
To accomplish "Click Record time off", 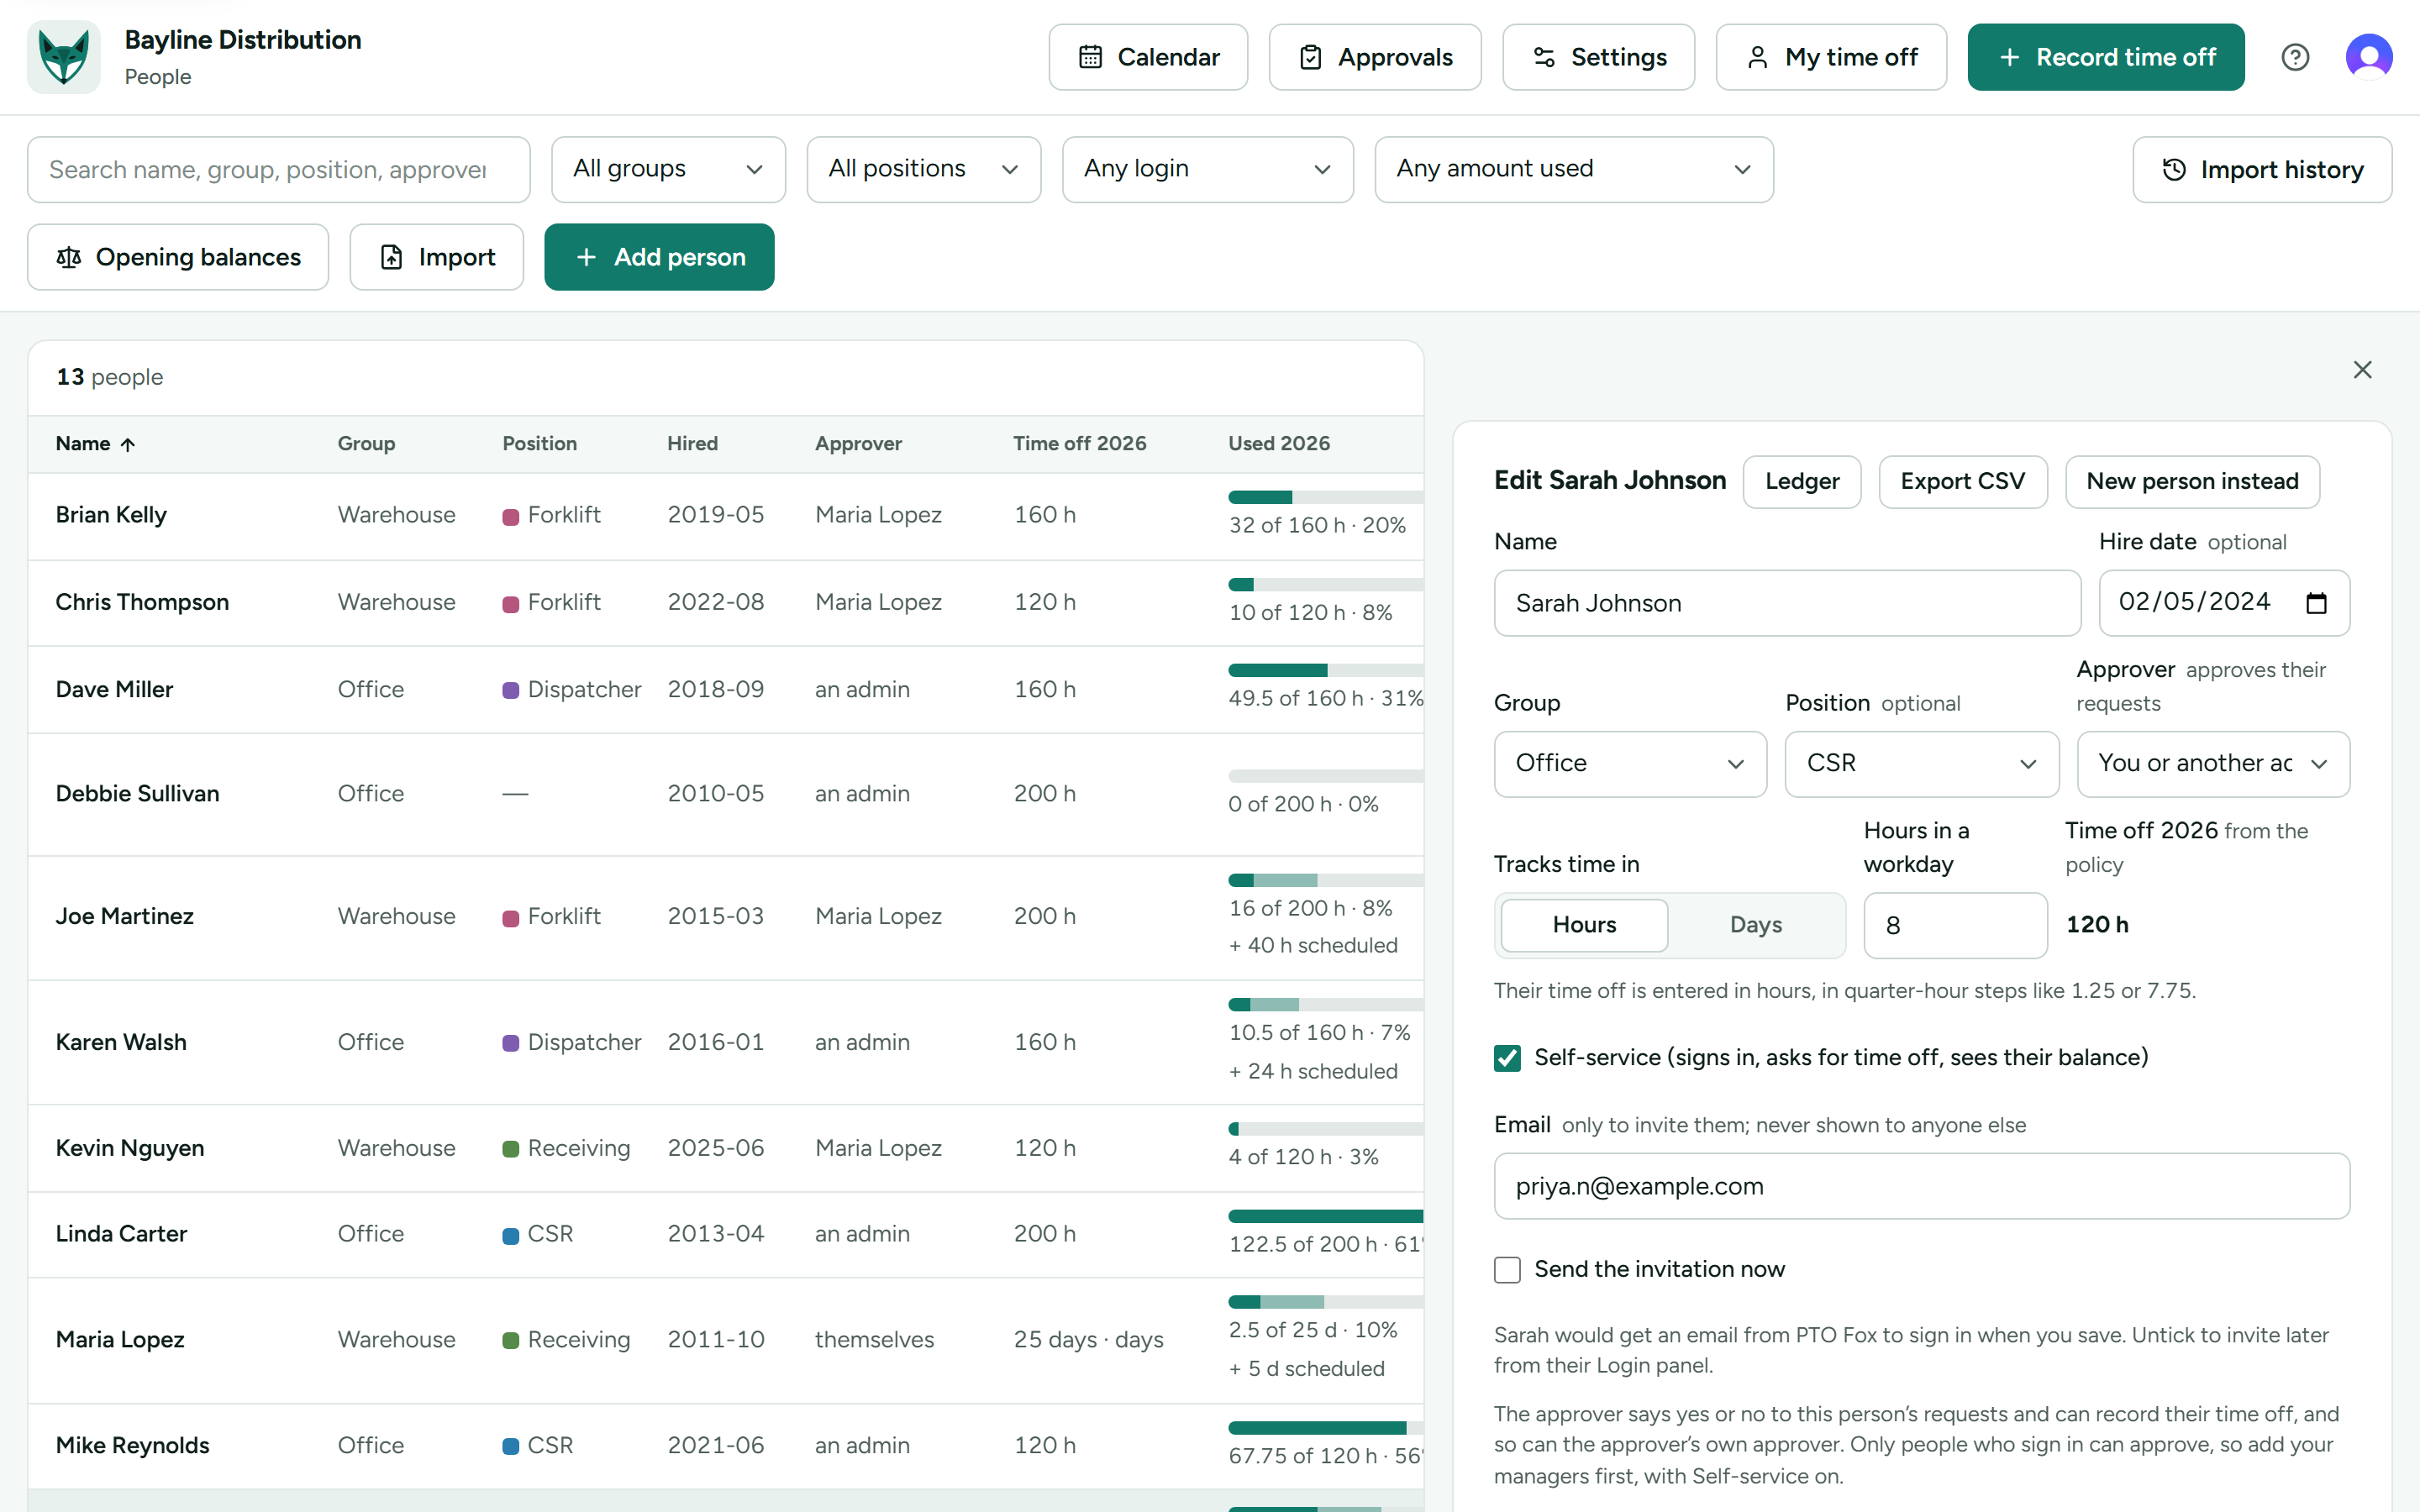I will pyautogui.click(x=2106, y=57).
